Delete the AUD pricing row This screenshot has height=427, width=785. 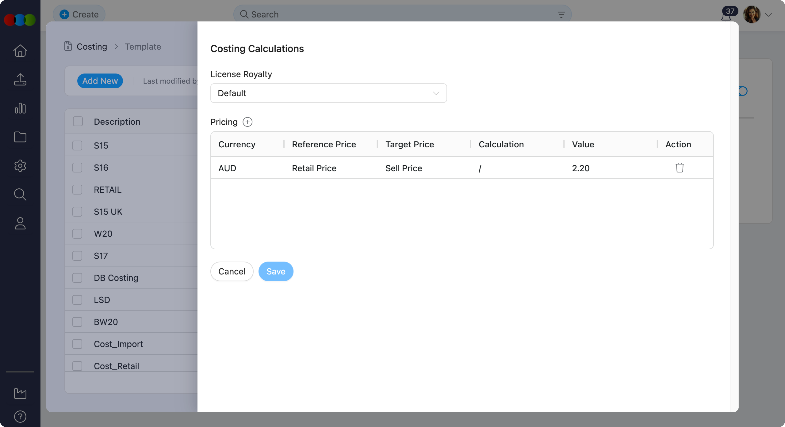click(x=680, y=168)
